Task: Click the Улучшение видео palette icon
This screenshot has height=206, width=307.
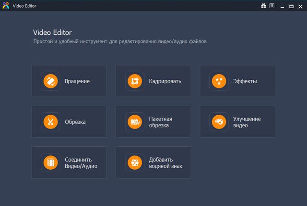Action: click(x=219, y=122)
